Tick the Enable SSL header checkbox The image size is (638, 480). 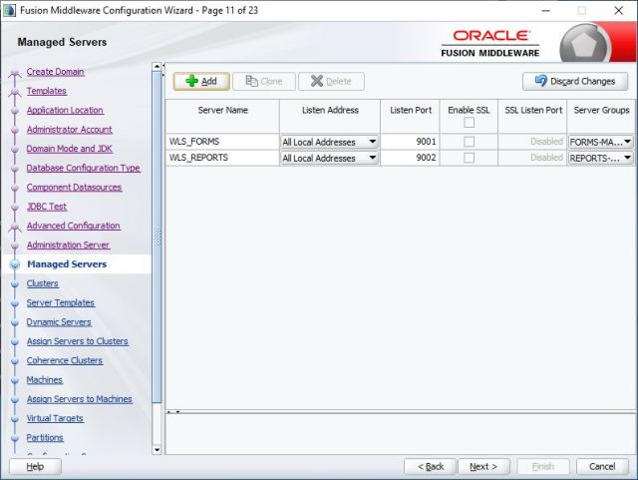(469, 122)
